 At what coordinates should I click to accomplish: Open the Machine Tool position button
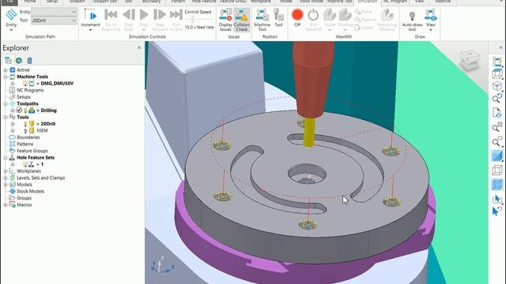[262, 20]
